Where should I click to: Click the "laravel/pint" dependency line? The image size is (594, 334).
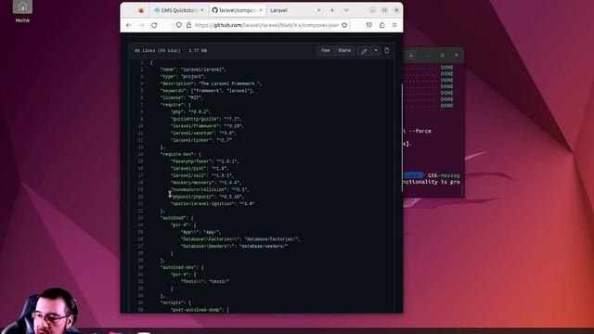point(200,169)
